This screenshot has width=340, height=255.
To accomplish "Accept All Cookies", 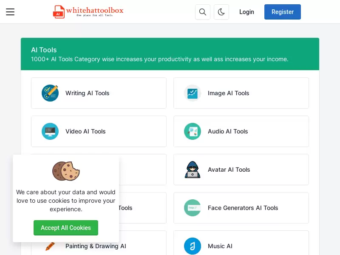I will coord(66,228).
